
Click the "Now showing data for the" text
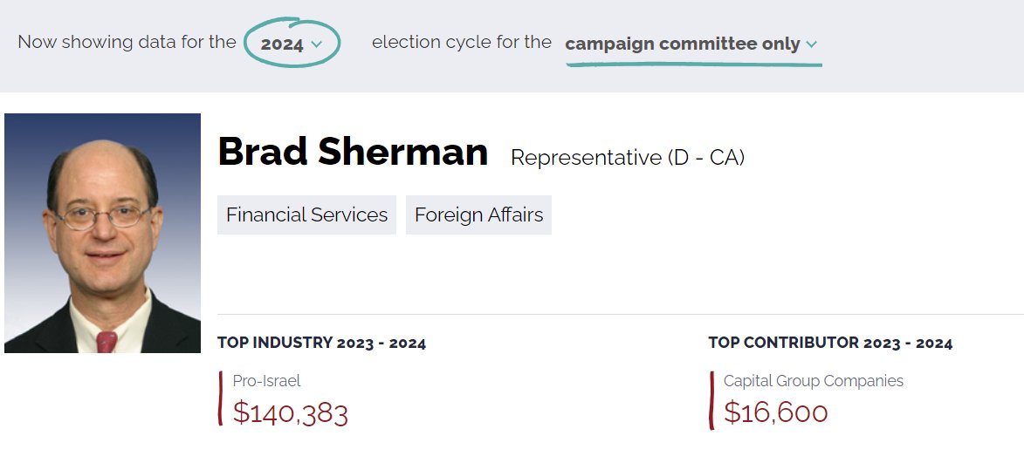pyautogui.click(x=127, y=42)
